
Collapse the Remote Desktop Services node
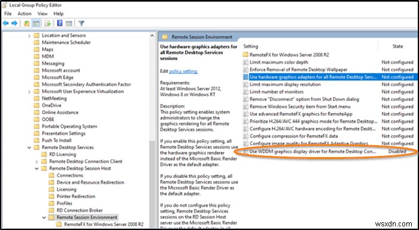point(29,148)
